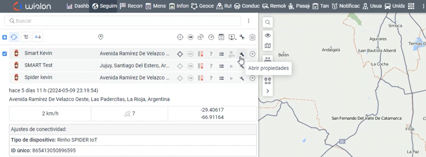Image resolution: width=426 pixels, height=157 pixels.
Task: Expand Smart Kevin's circled arrow menu
Action: coord(252,54)
